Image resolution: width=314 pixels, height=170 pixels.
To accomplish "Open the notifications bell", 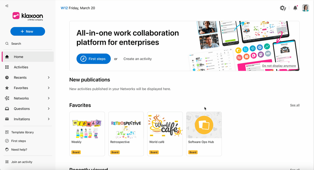I will [x=295, y=8].
